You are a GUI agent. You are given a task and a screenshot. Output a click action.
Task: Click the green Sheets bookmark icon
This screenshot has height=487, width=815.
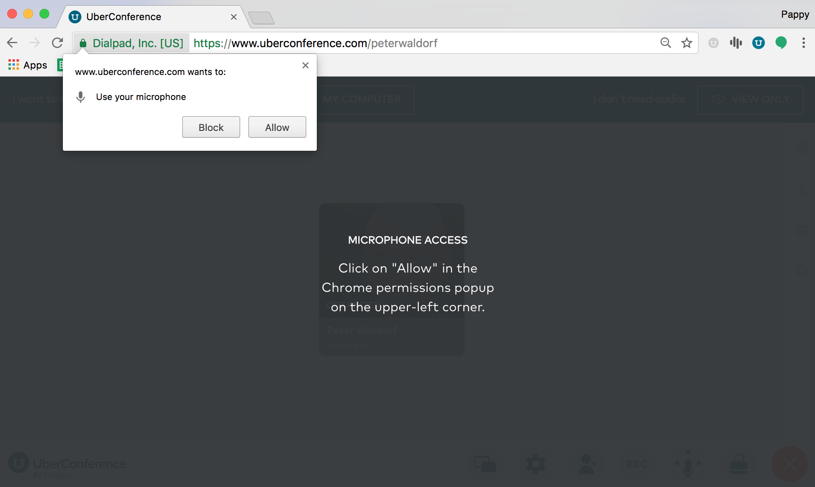pos(60,65)
